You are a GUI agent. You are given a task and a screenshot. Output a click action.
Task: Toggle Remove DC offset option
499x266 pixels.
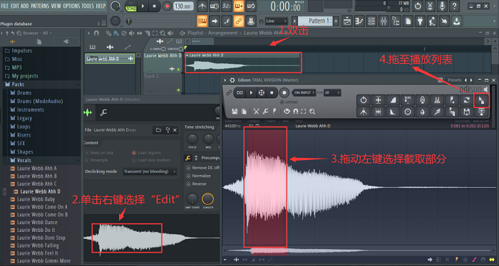pyautogui.click(x=202, y=168)
